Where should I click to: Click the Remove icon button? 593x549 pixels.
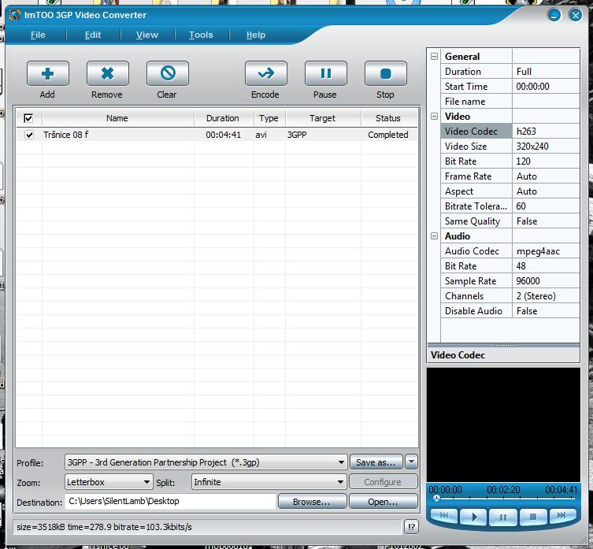[x=107, y=73]
